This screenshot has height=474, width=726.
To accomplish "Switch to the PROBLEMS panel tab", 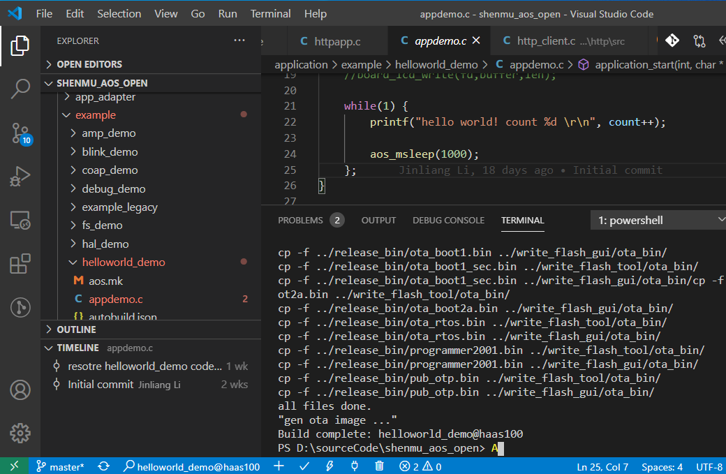I will click(x=310, y=221).
